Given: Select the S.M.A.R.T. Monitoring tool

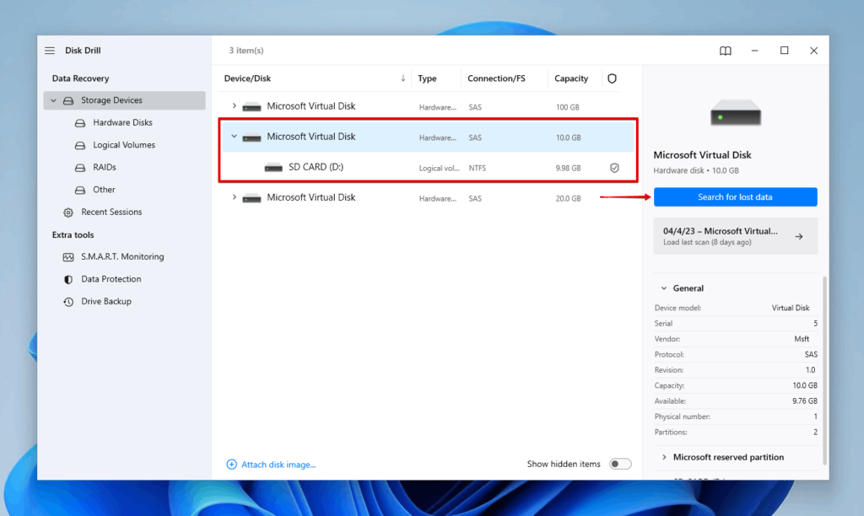Looking at the screenshot, I should [x=110, y=256].
